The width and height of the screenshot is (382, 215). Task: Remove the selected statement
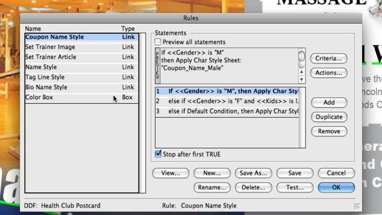pyautogui.click(x=329, y=131)
